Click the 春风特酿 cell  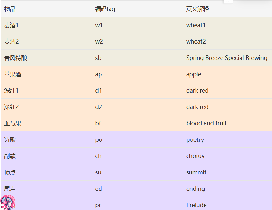pyautogui.click(x=16, y=58)
